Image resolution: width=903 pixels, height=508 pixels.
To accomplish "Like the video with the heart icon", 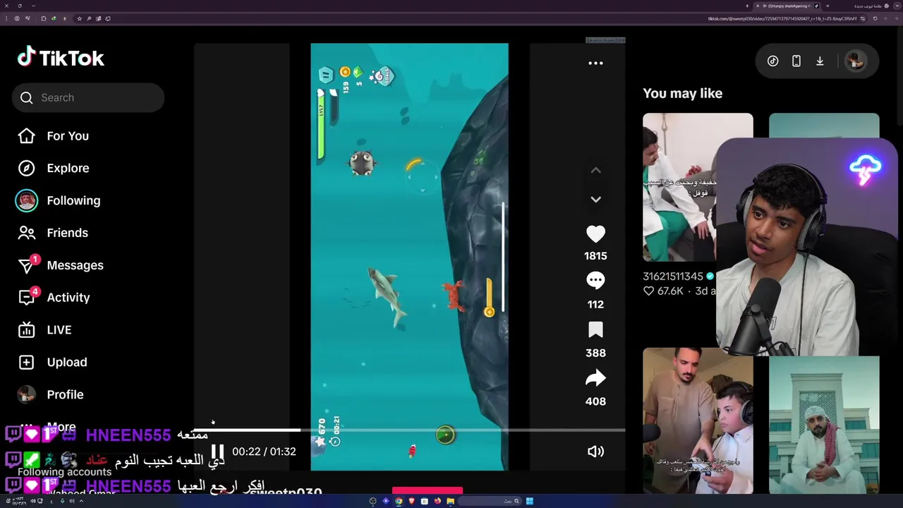I will pyautogui.click(x=595, y=234).
